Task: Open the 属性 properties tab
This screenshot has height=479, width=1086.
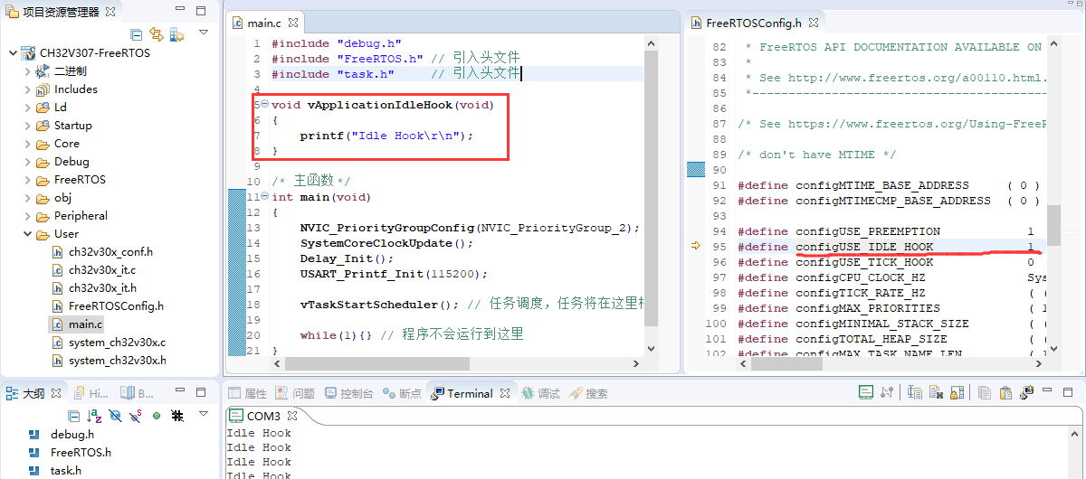Action: click(247, 393)
